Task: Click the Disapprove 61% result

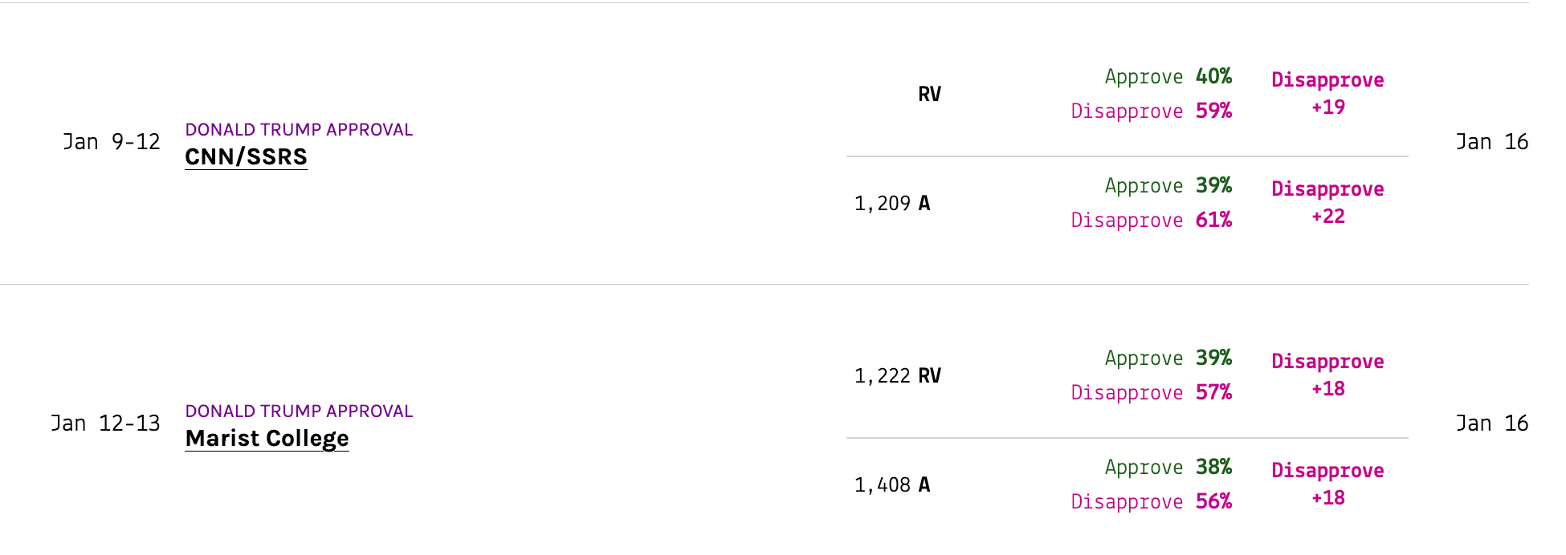Action: pos(1151,221)
